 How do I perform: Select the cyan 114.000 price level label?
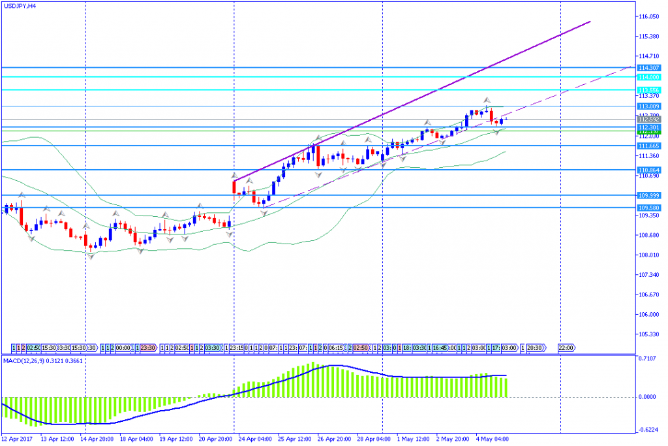(649, 77)
